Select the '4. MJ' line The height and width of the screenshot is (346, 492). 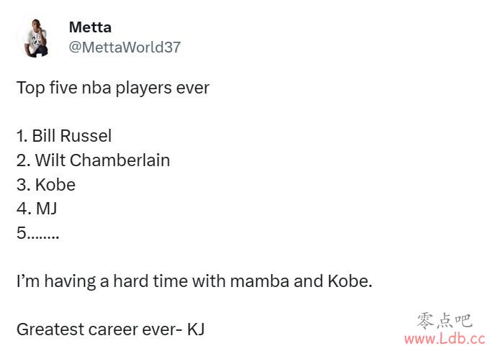37,209
